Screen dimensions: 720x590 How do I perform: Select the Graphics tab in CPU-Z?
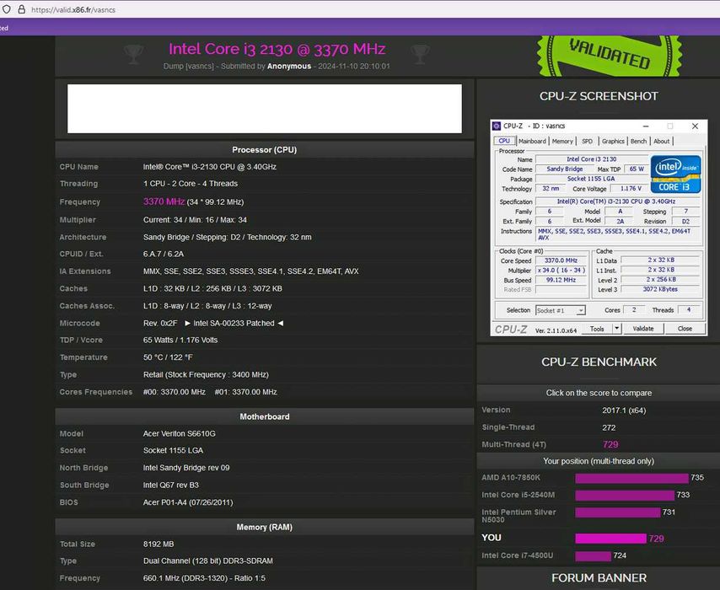(x=613, y=141)
